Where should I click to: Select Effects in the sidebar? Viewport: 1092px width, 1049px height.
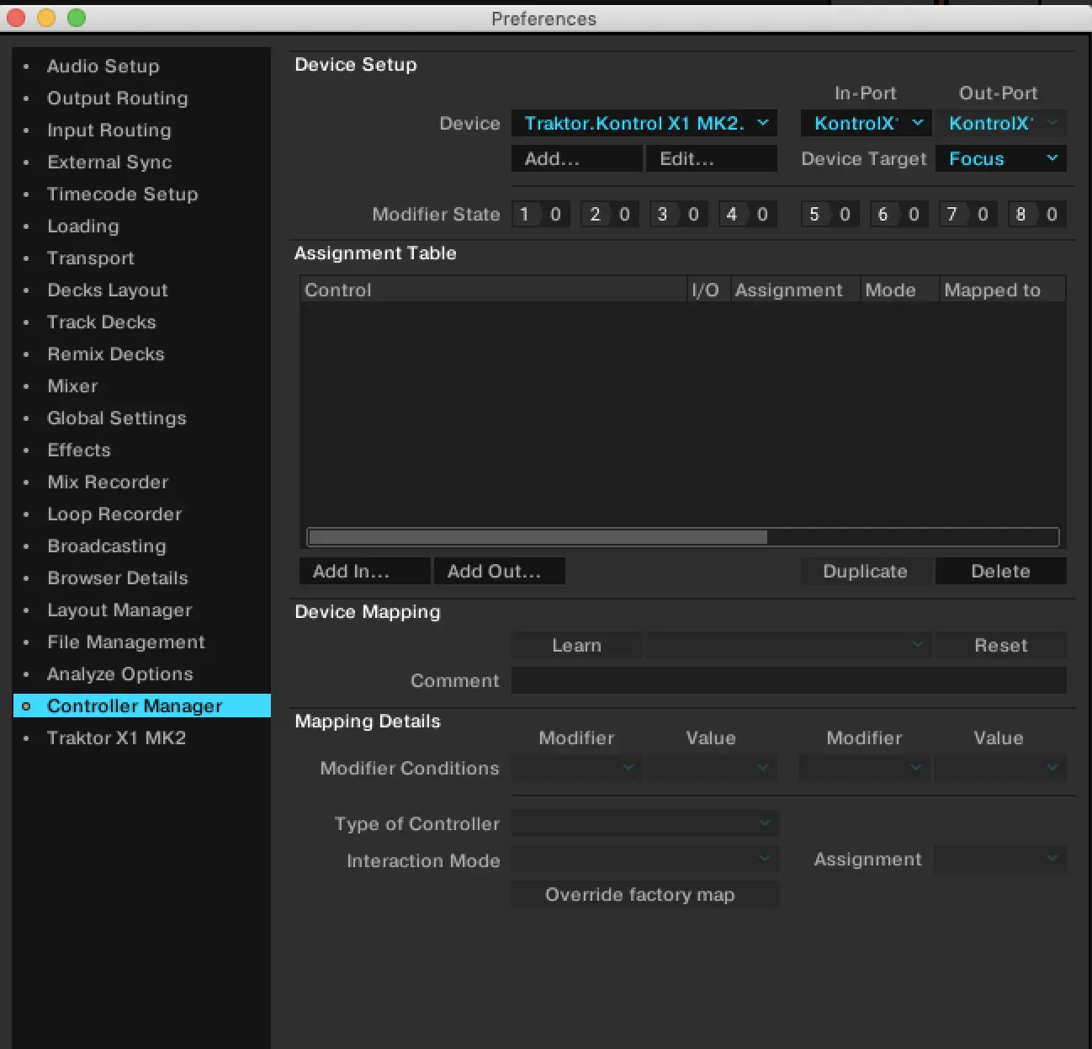pos(79,450)
